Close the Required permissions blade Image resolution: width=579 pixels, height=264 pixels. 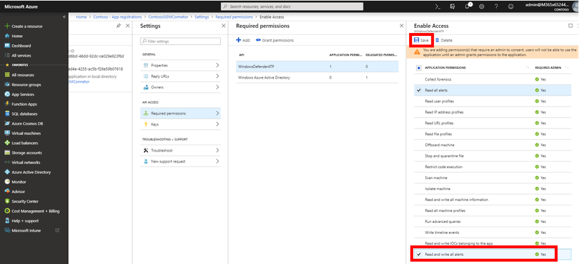[402, 26]
